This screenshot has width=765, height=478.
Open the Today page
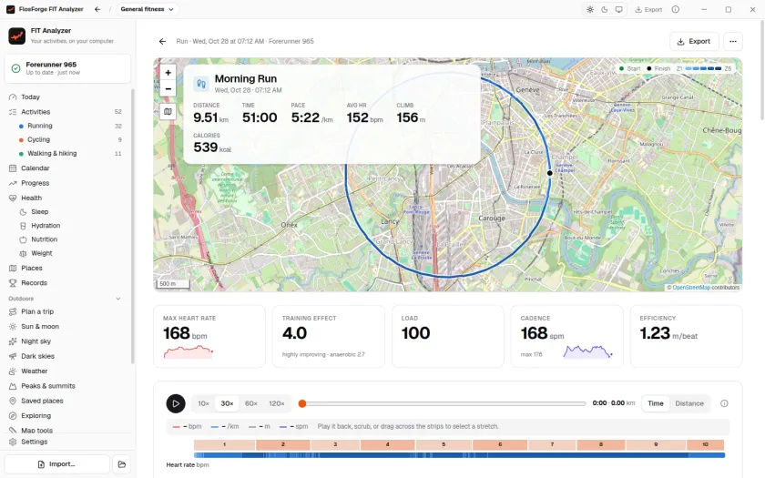pos(67,97)
